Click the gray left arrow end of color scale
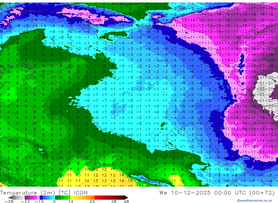The height and width of the screenshot is (203, 278). pyautogui.click(x=10, y=198)
